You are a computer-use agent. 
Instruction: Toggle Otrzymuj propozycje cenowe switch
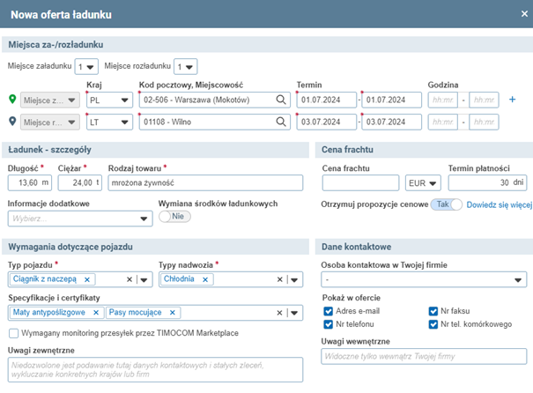pyautogui.click(x=447, y=204)
